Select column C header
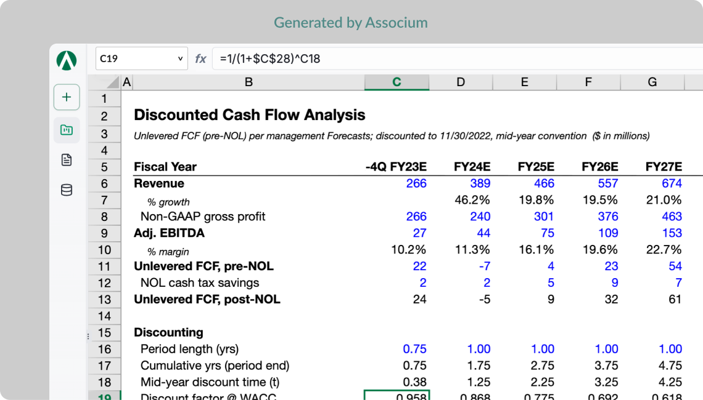The height and width of the screenshot is (400, 703). [x=397, y=82]
